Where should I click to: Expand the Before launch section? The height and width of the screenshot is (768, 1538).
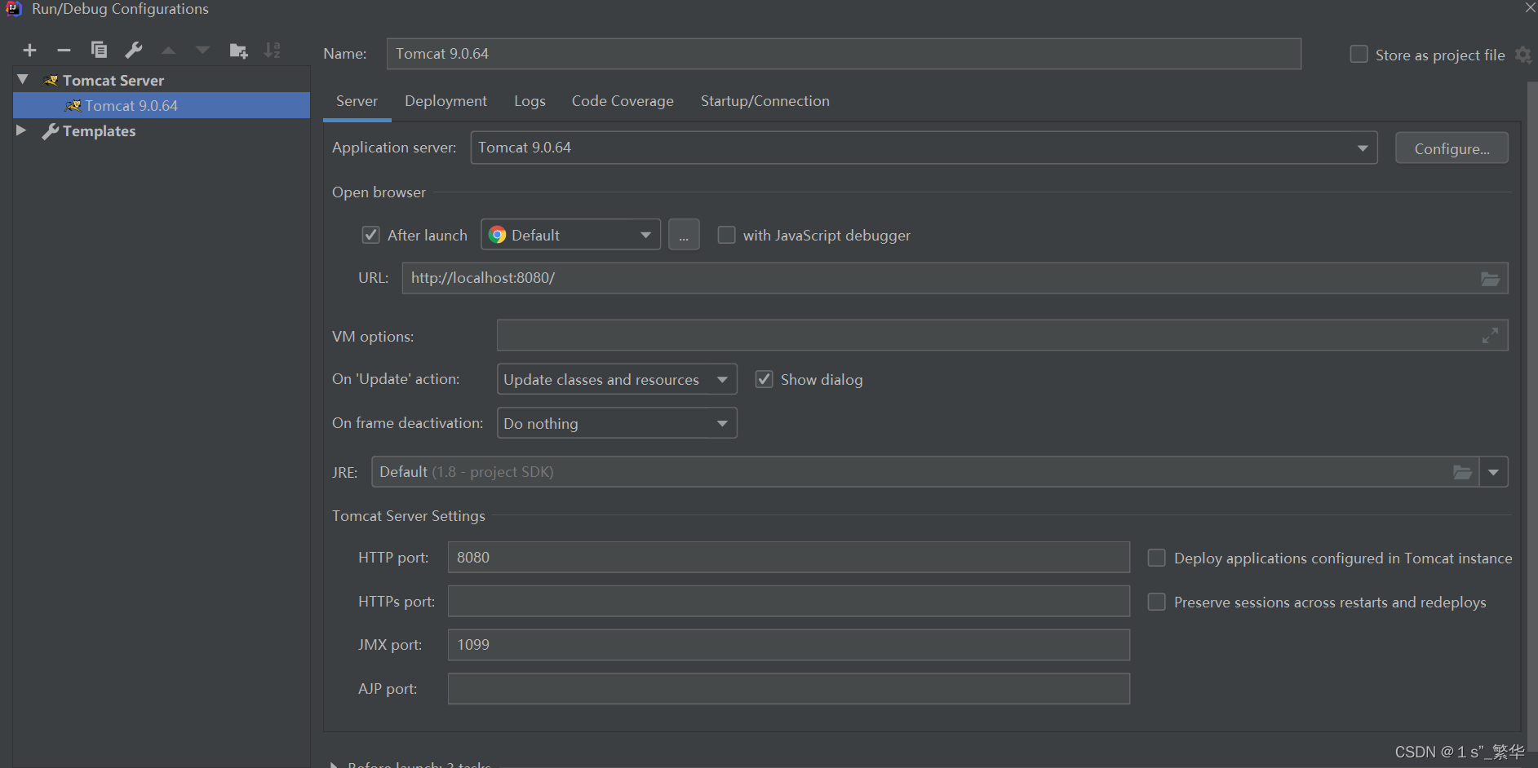pyautogui.click(x=333, y=764)
